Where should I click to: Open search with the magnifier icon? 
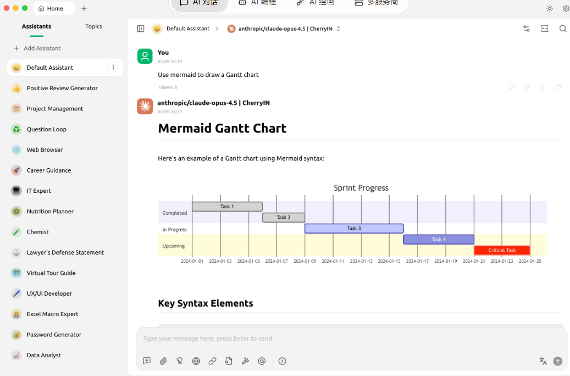563,29
